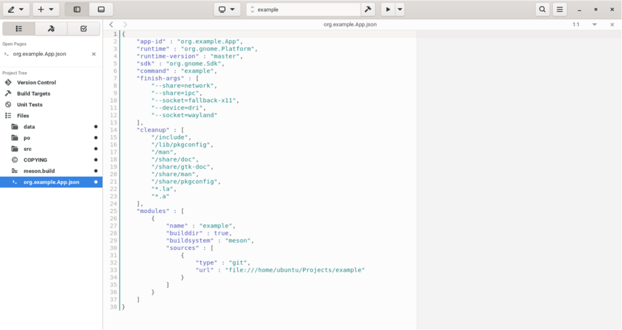Navigate back with left chevron
Image resolution: width=622 pixels, height=330 pixels.
pos(112,25)
